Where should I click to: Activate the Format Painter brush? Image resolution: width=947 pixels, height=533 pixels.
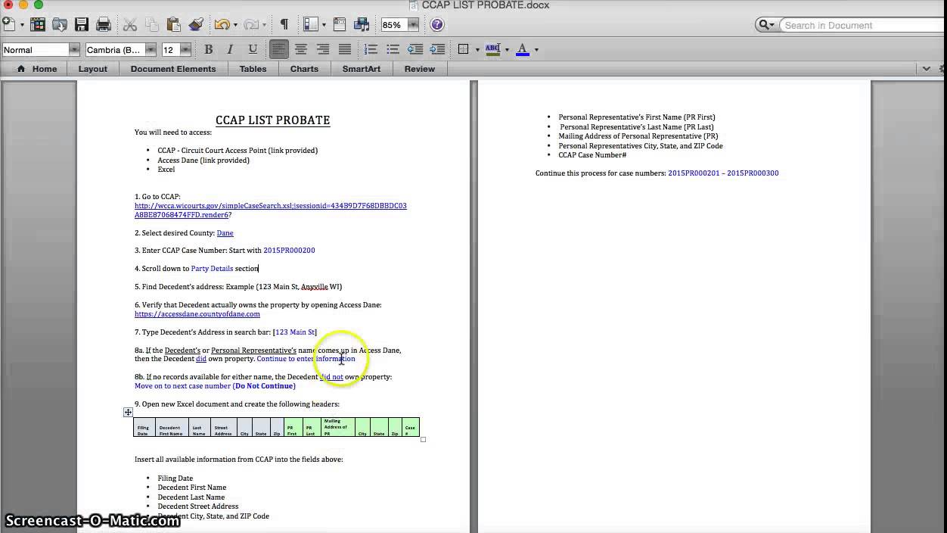click(x=196, y=24)
